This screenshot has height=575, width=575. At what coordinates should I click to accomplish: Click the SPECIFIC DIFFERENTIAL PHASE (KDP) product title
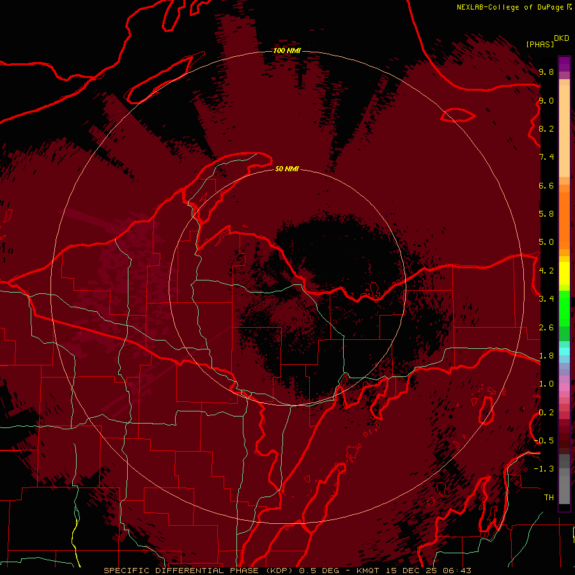[x=198, y=571]
